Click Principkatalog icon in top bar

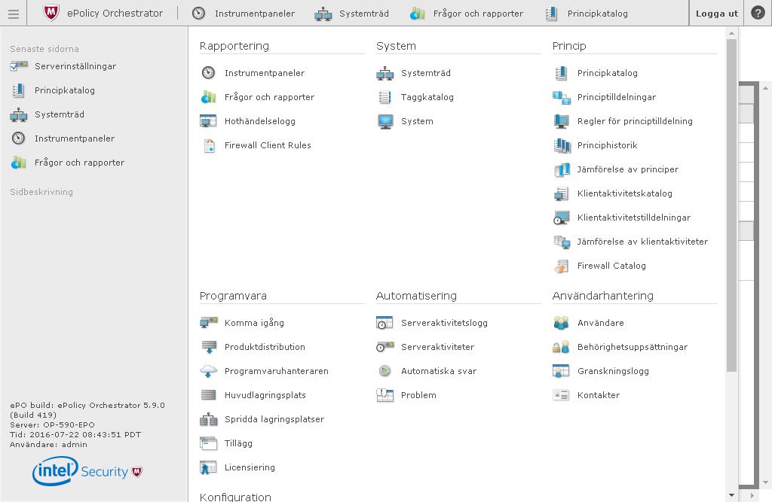pyautogui.click(x=551, y=14)
